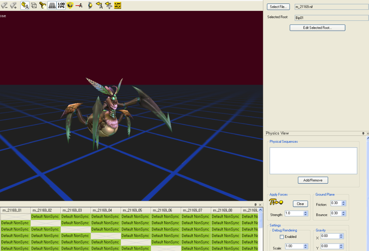
Task: Increase the Strength spinner value
Action: pos(305,212)
